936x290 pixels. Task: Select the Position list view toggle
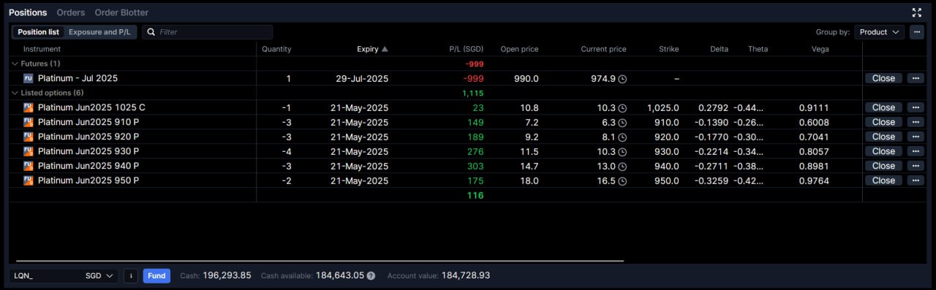pyautogui.click(x=38, y=32)
